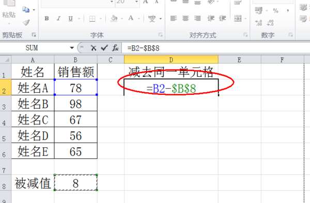310x203 pixels.
Task: Apply center text alignment
Action: 185,19
